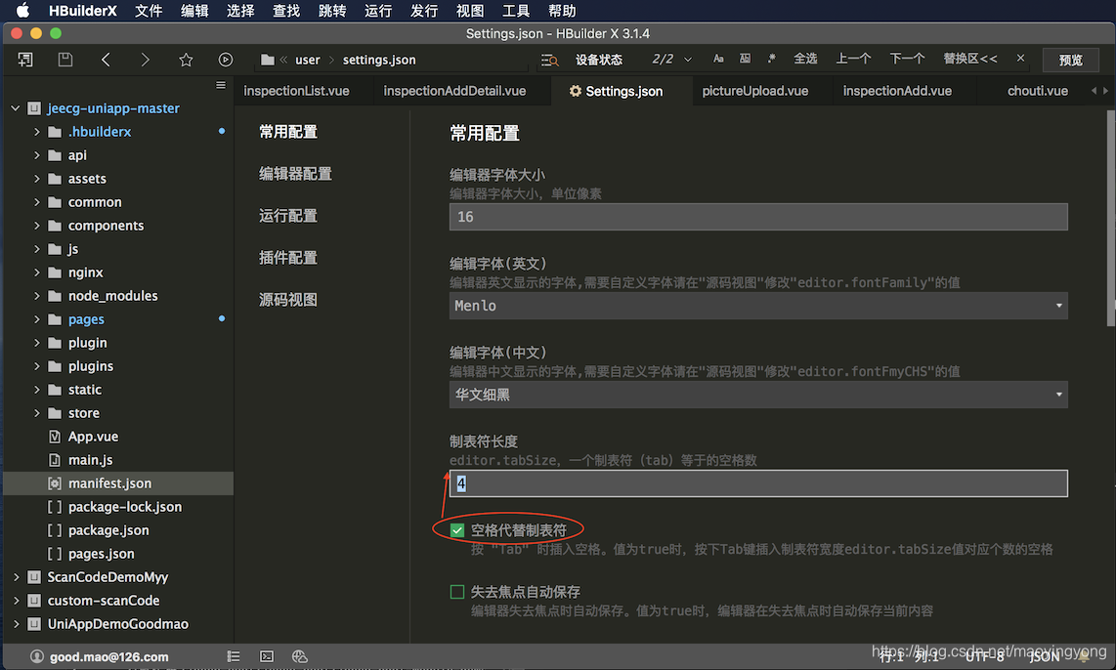
Task: Switch to the pictureUpload.vue tab
Action: coord(755,91)
